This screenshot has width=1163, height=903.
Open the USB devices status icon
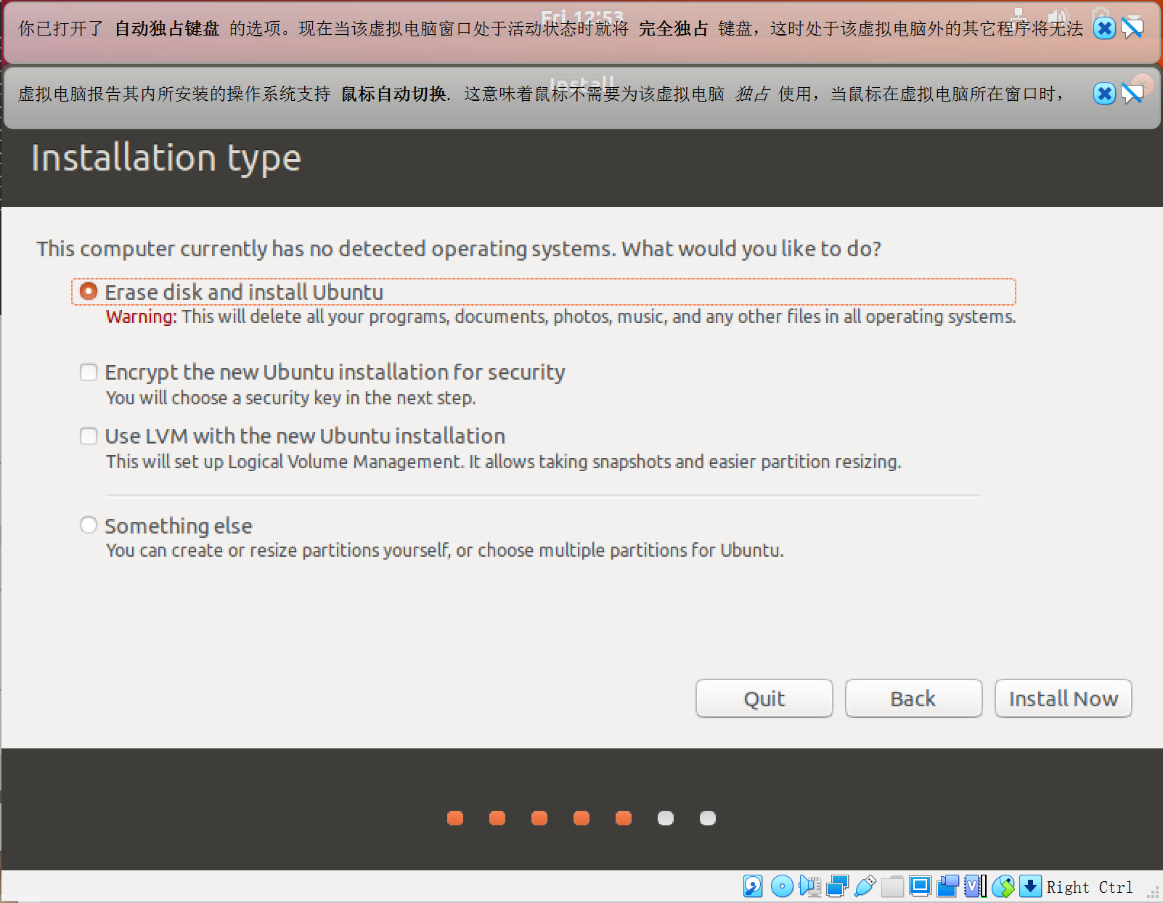pyautogui.click(x=865, y=886)
